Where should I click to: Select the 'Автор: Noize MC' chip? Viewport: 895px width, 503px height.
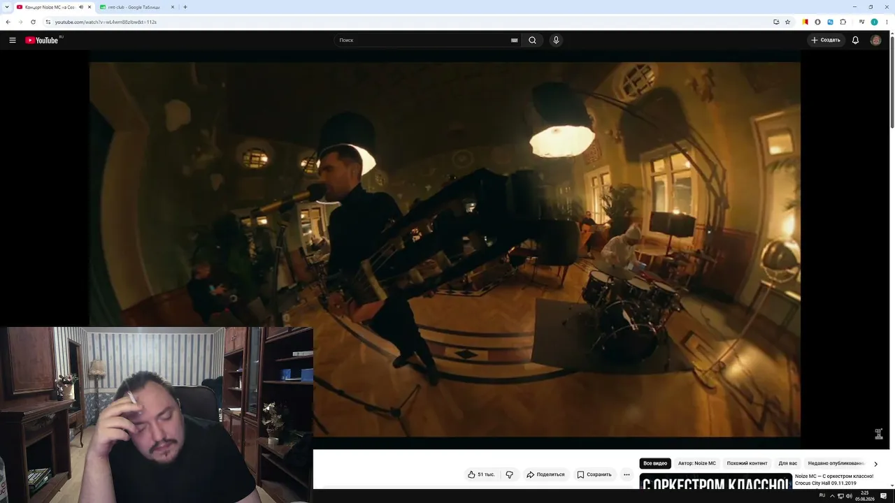[x=697, y=463]
